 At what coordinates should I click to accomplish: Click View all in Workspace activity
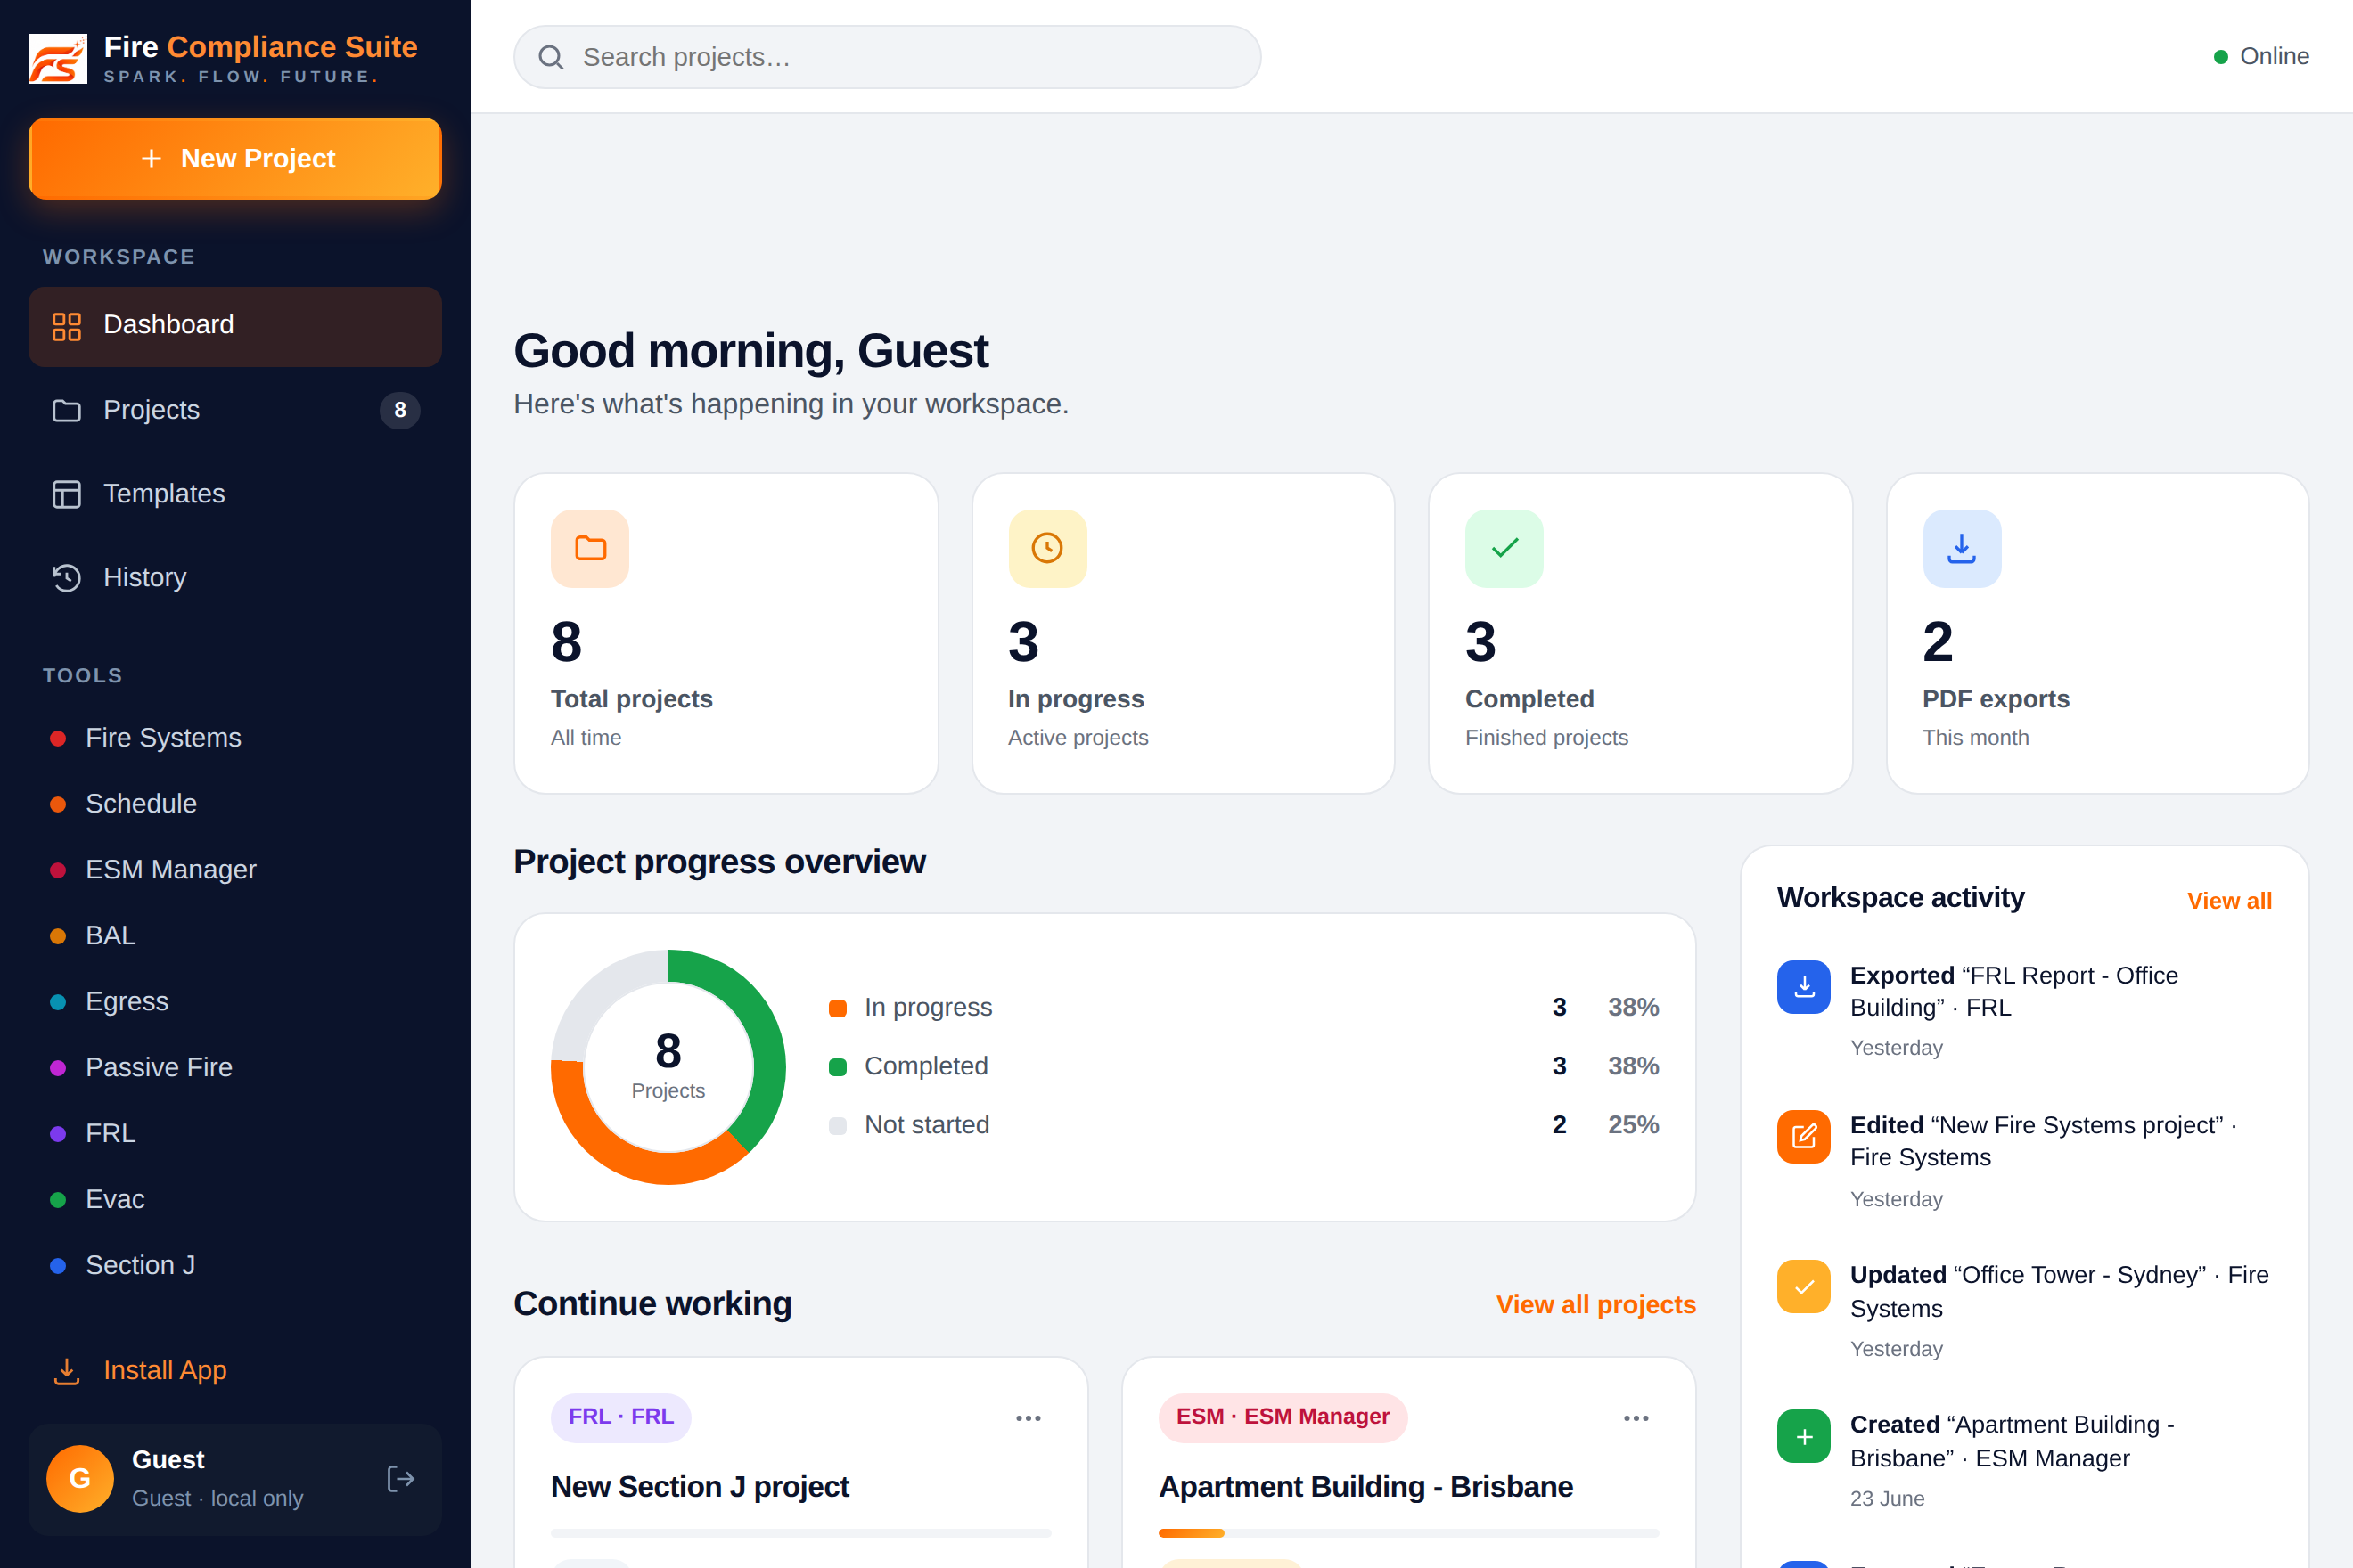[x=2229, y=901]
